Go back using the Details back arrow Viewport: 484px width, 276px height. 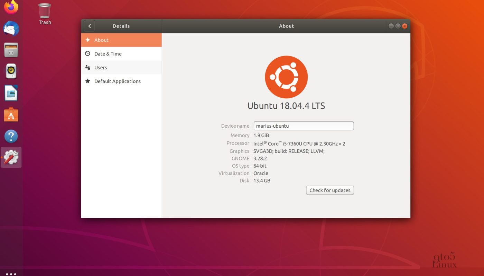point(89,26)
